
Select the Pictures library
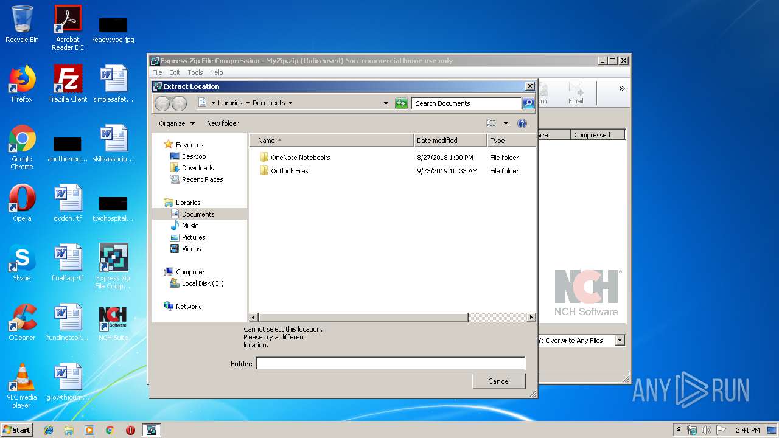click(x=187, y=237)
